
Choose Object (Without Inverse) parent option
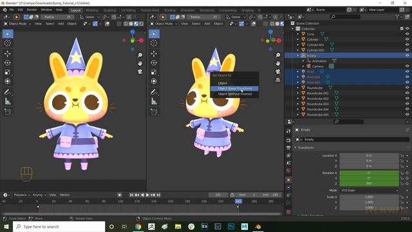pyautogui.click(x=234, y=94)
